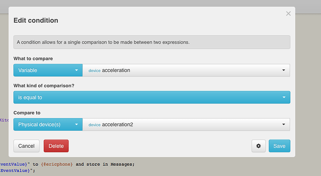Click the 'Edit condition' dialog title
Screen dimensions: 321x176
[36, 20]
